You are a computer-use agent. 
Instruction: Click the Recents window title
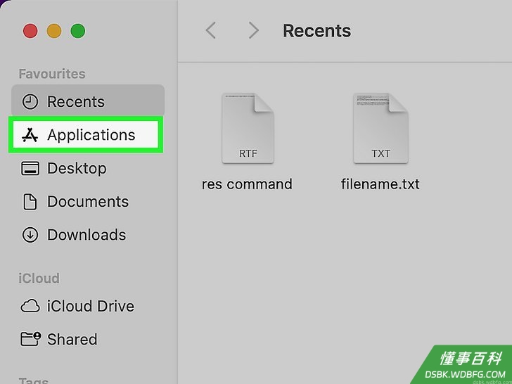tap(316, 31)
